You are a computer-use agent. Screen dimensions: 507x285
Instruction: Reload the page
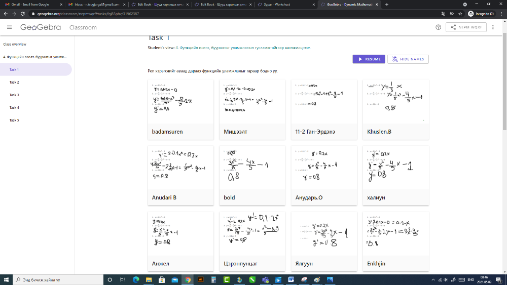[x=23, y=14]
